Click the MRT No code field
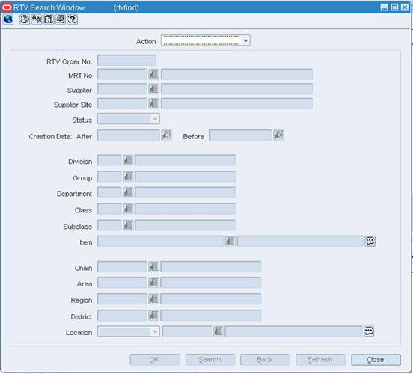 click(x=122, y=74)
